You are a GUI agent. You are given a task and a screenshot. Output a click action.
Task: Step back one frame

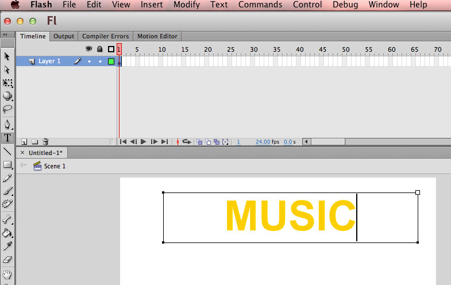pos(133,141)
